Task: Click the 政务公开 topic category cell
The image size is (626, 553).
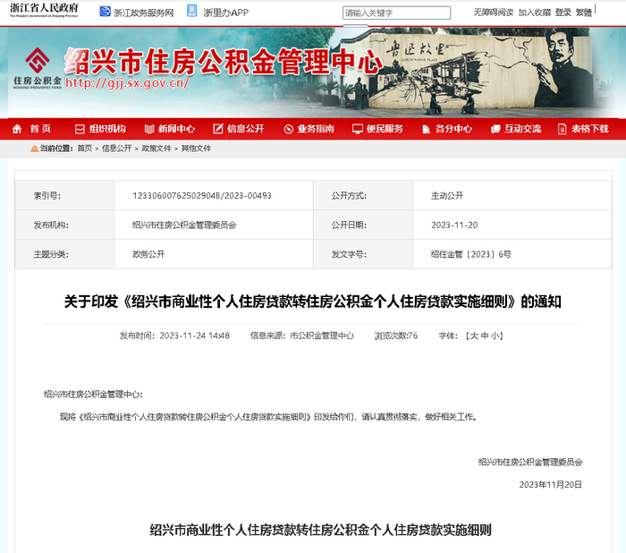Action: click(x=214, y=254)
